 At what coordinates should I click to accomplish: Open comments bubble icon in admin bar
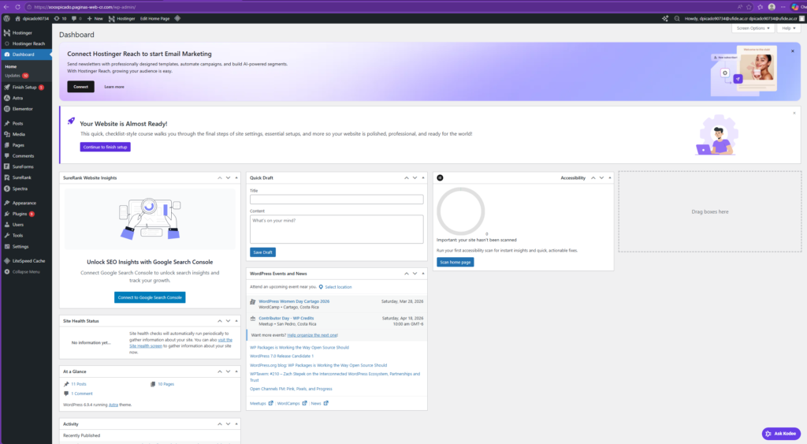click(x=76, y=19)
